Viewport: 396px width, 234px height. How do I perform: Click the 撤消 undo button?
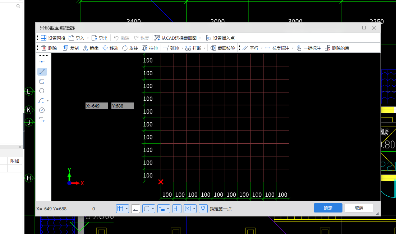pyautogui.click(x=121, y=38)
